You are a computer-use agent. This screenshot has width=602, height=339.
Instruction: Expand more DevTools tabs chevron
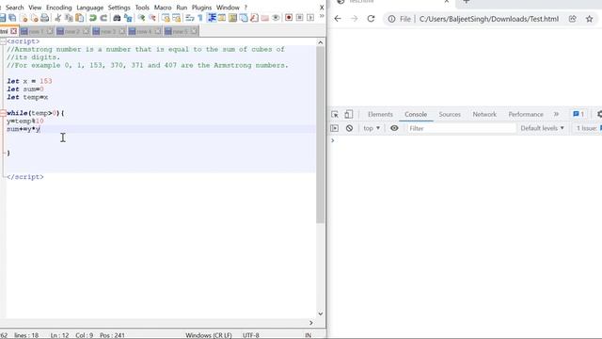point(556,114)
